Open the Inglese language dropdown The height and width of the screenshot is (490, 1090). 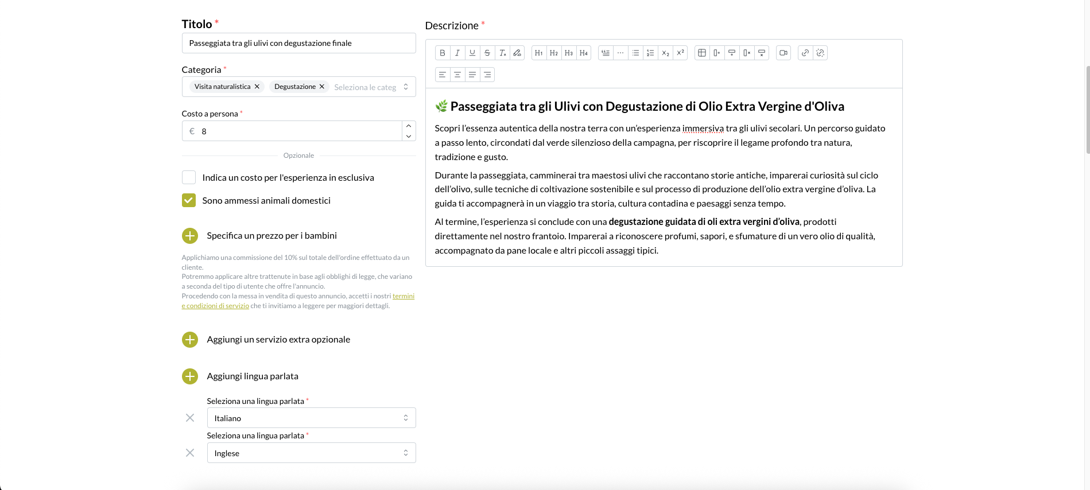[x=311, y=453]
